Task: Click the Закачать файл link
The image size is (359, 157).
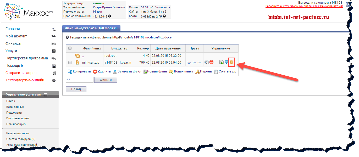Action: (x=129, y=71)
